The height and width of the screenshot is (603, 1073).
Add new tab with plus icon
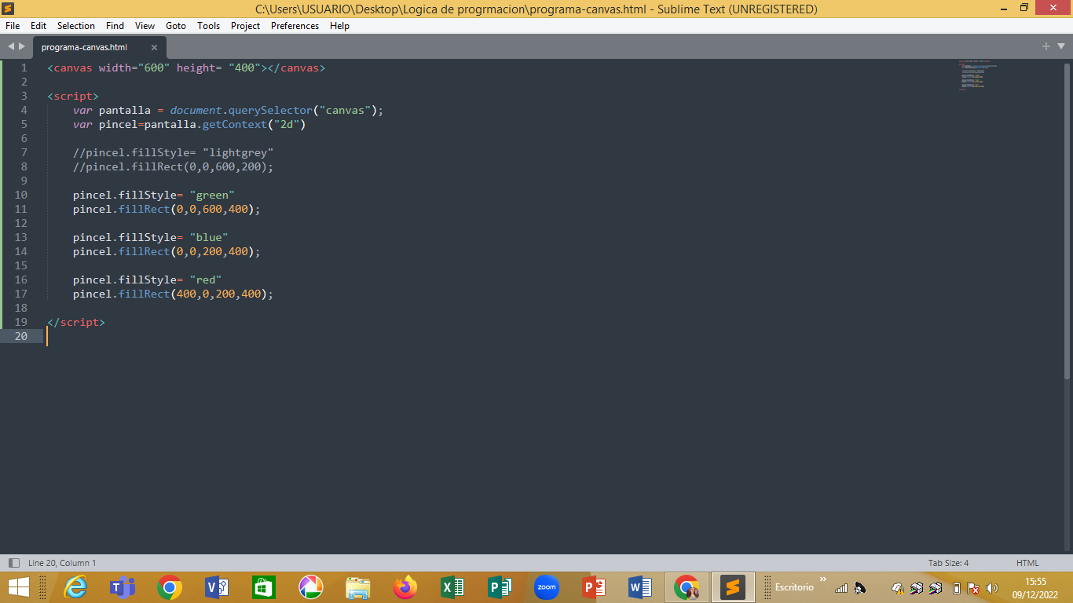tap(1046, 46)
